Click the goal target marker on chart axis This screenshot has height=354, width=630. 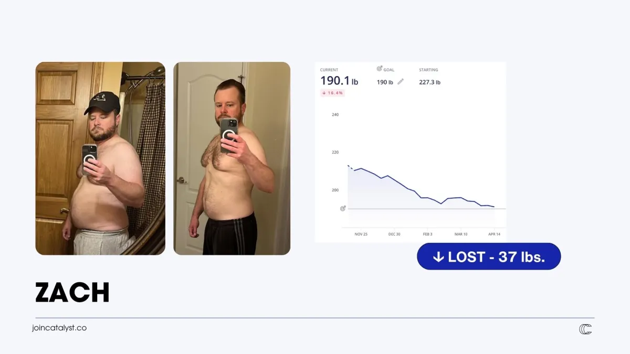[x=343, y=208]
